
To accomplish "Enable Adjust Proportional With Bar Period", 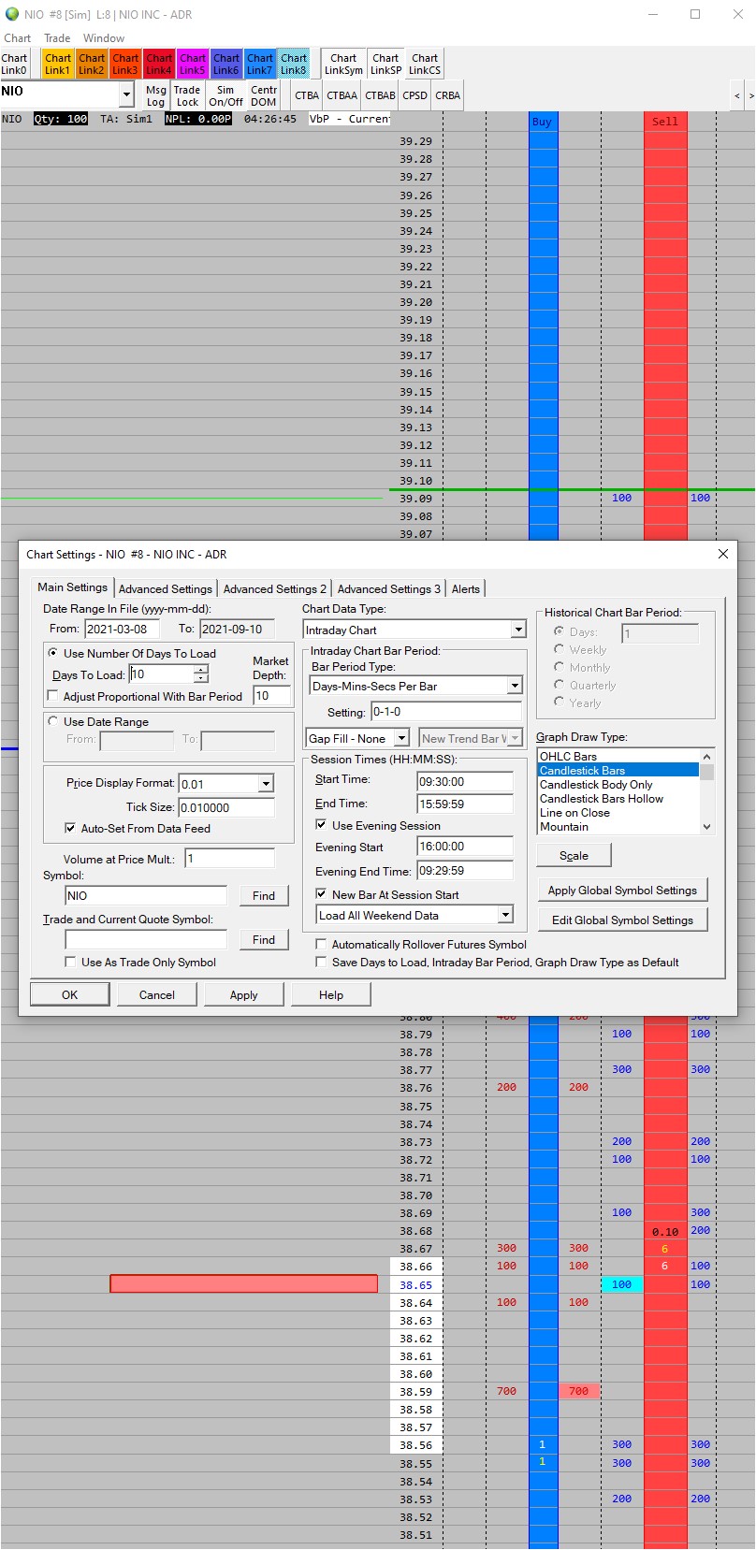I will tap(53, 696).
